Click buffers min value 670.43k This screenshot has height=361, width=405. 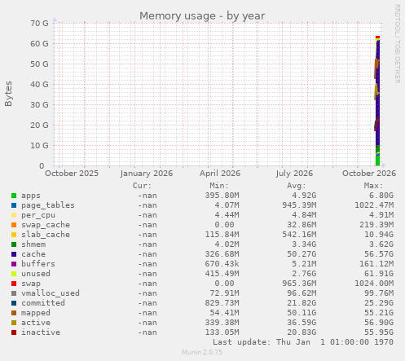point(222,264)
